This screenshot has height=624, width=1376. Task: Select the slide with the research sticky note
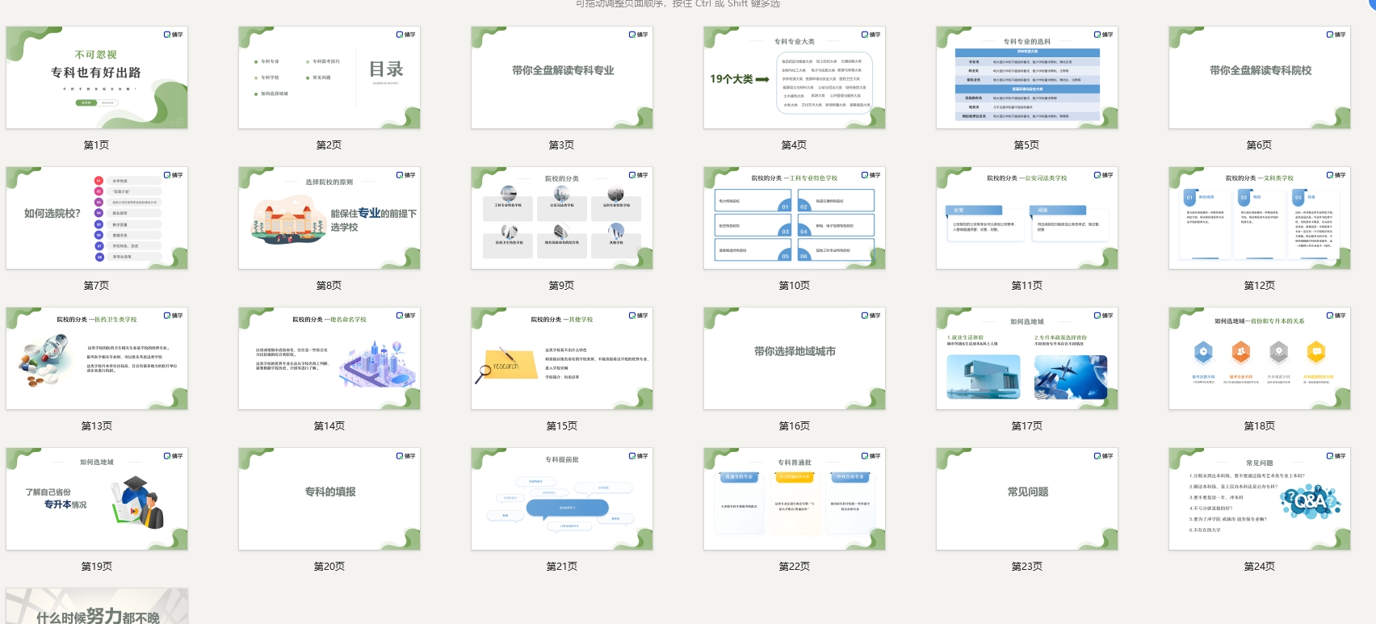pos(562,358)
